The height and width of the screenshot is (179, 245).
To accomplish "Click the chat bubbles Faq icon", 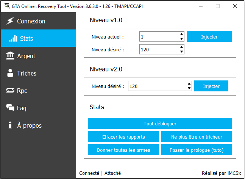I will click(10, 108).
